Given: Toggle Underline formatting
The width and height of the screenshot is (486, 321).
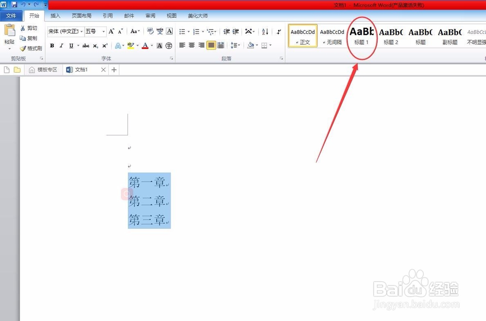Looking at the screenshot, I should (71, 46).
